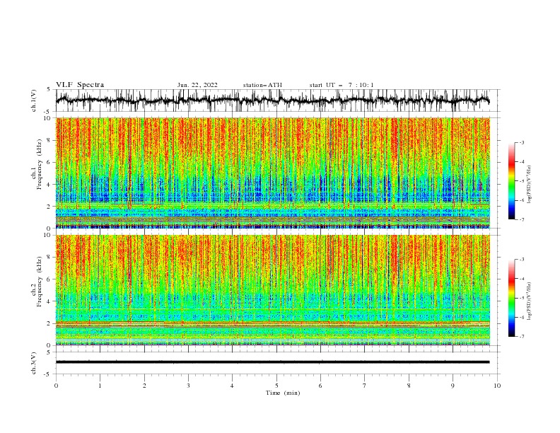This screenshot has height=433, width=560.
Task: Click the "5" tick on ch.3(V) axis
Action: (49, 352)
